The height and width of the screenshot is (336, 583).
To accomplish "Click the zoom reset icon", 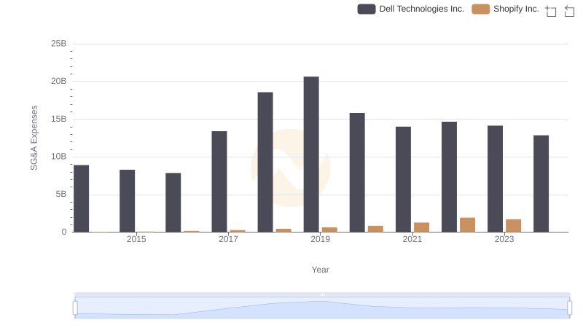I will tap(568, 10).
